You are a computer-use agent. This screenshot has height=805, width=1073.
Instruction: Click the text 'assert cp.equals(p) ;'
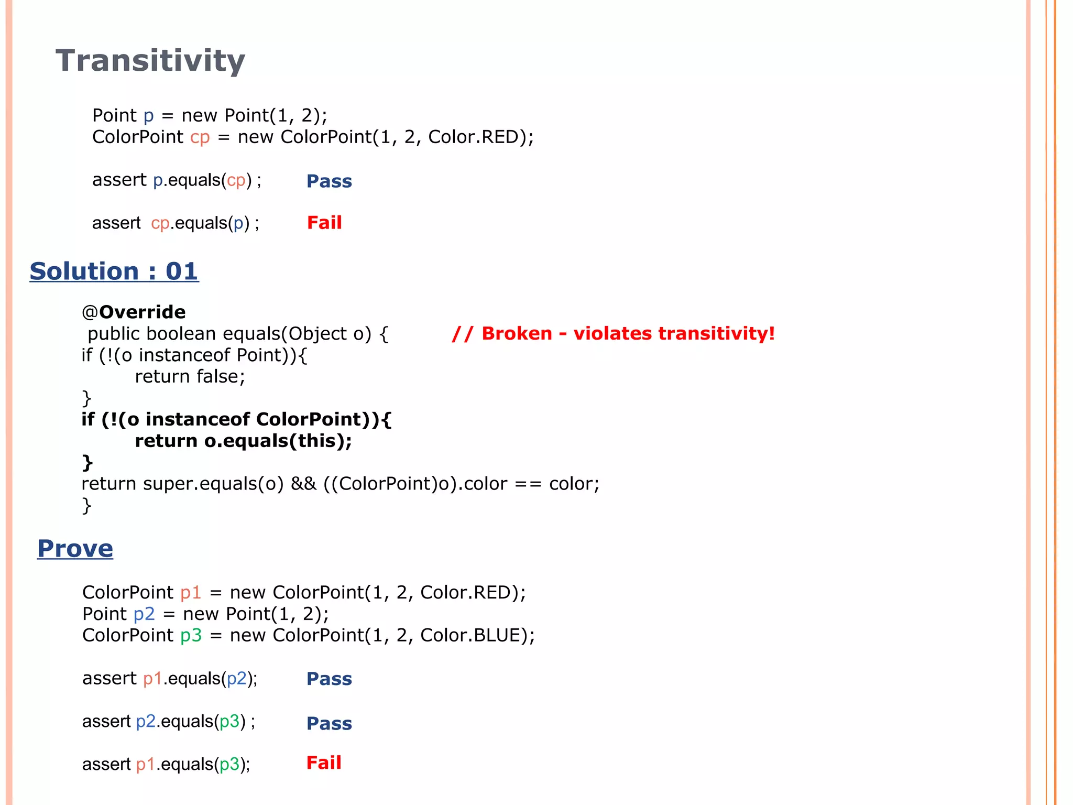point(176,223)
